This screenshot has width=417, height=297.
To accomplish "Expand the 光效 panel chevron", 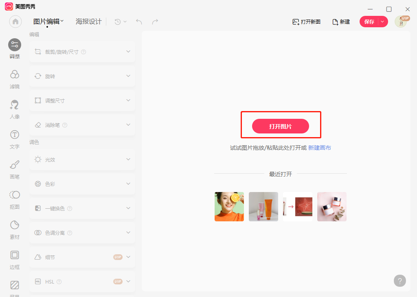I will coord(128,159).
